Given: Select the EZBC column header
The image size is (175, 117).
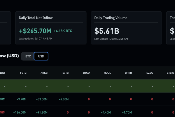Looking at the screenshot, I should point(150,73).
